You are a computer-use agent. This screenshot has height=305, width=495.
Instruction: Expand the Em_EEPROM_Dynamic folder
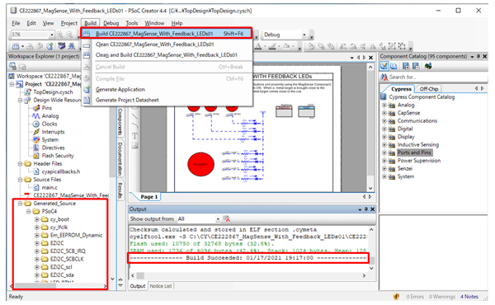click(36, 235)
